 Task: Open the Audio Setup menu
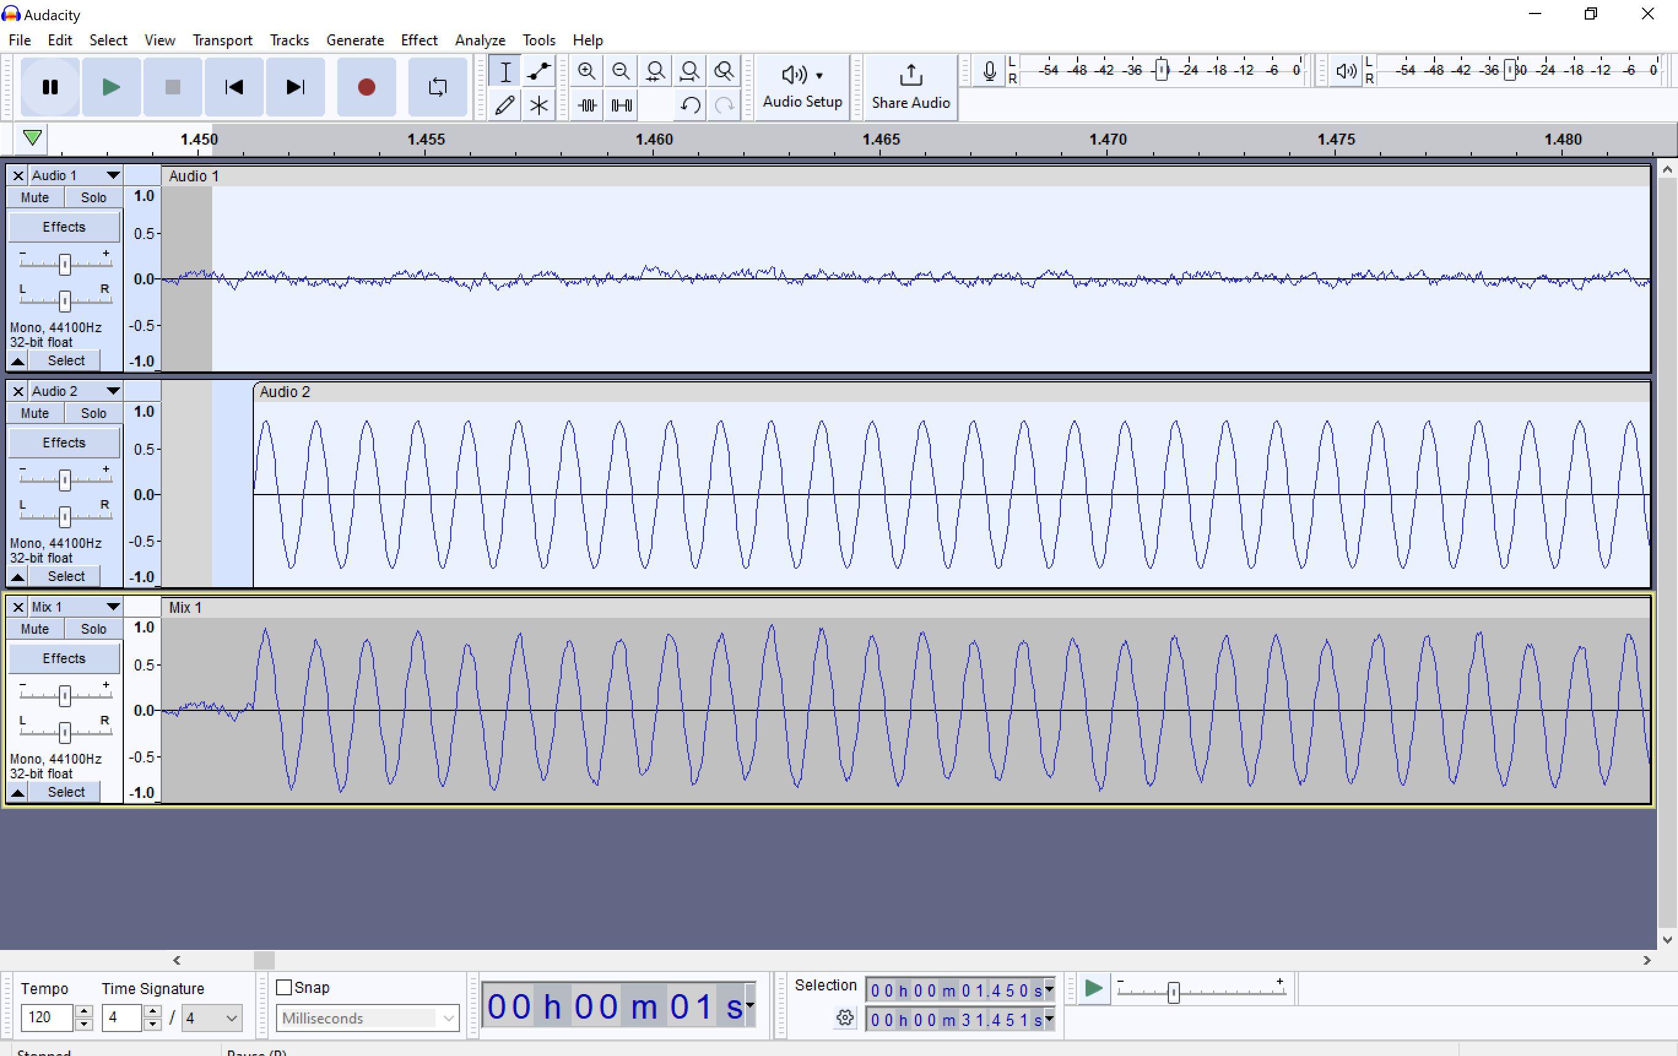coord(802,87)
